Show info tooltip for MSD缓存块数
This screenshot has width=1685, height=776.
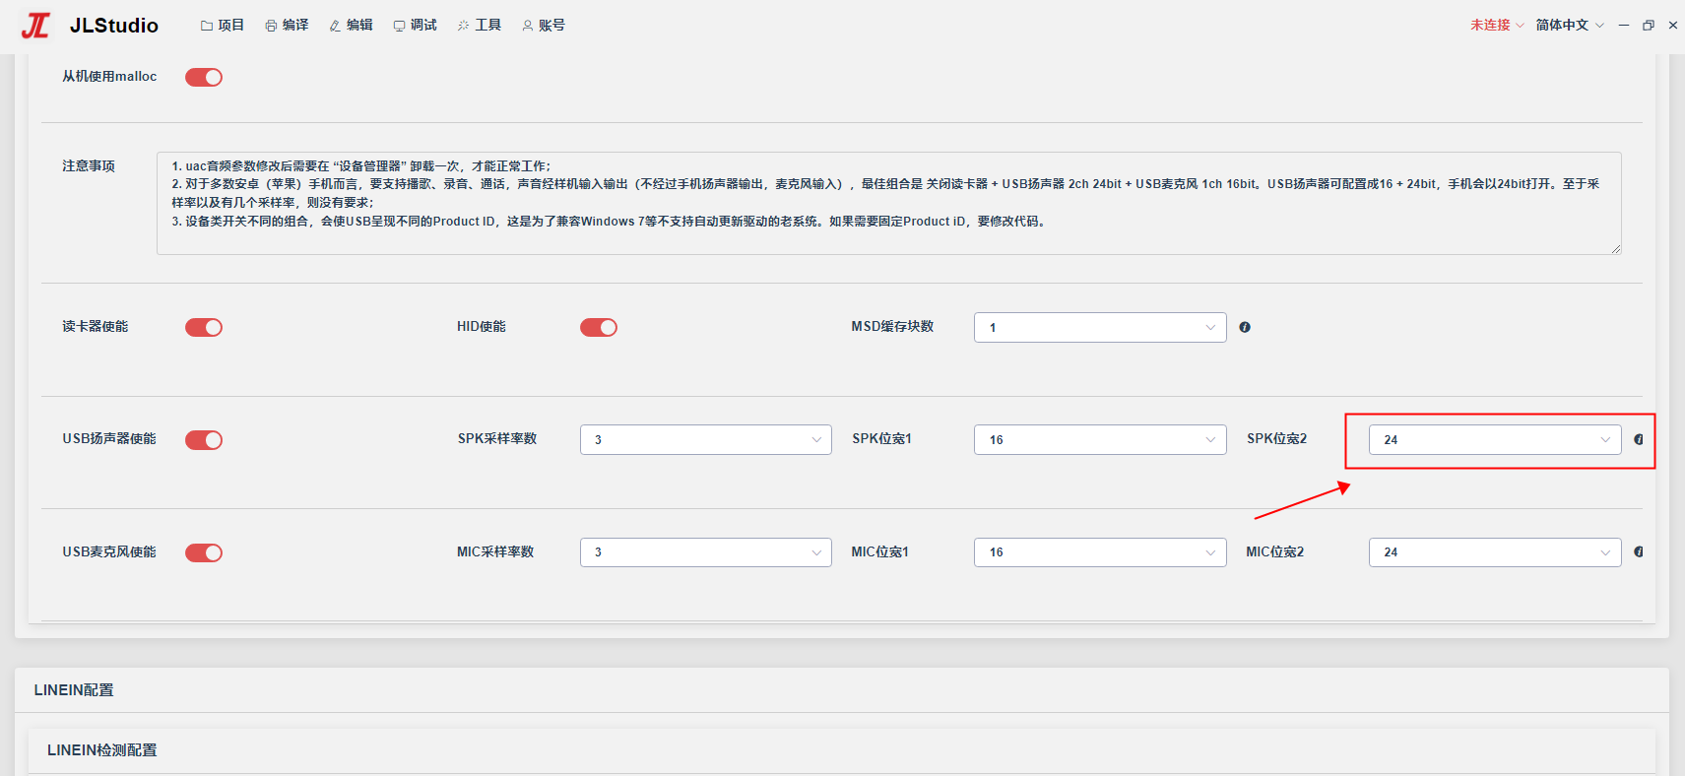[1245, 327]
